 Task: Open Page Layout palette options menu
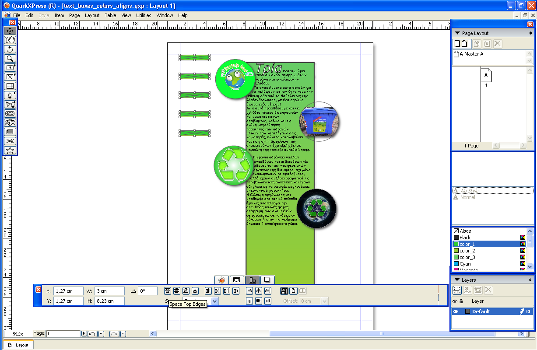click(x=531, y=33)
